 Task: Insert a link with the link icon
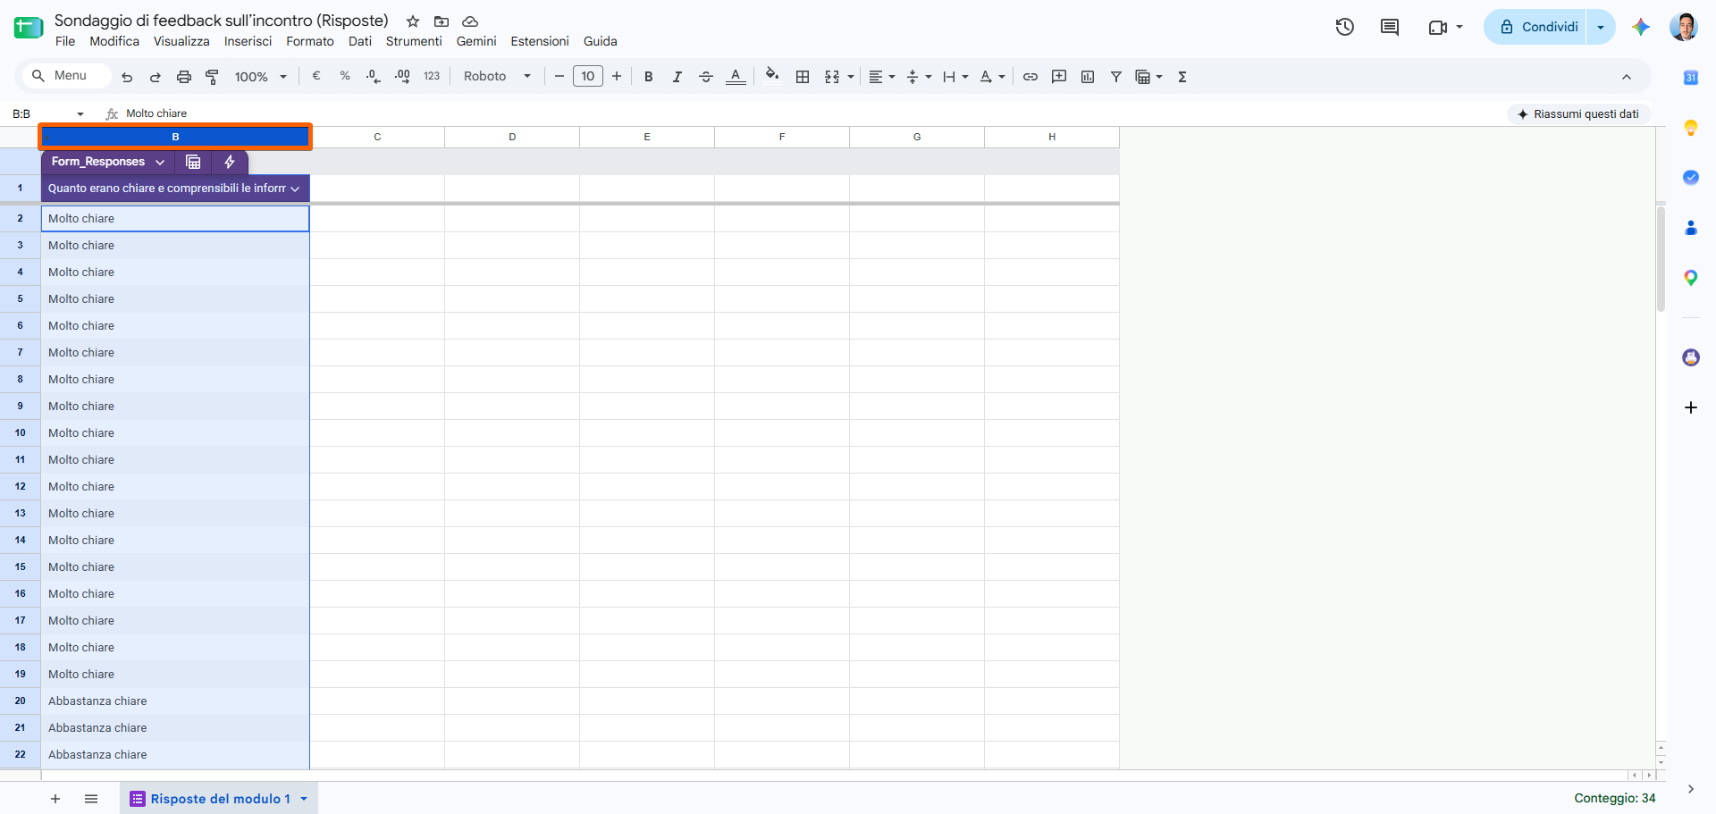click(x=1030, y=77)
